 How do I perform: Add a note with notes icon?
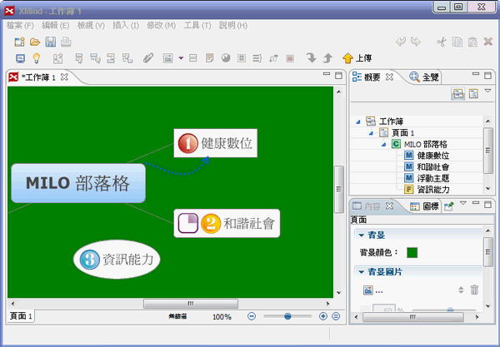click(209, 58)
